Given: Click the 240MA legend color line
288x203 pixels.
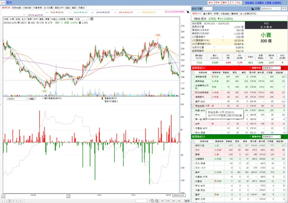Looking at the screenshot, I should pos(25,15).
